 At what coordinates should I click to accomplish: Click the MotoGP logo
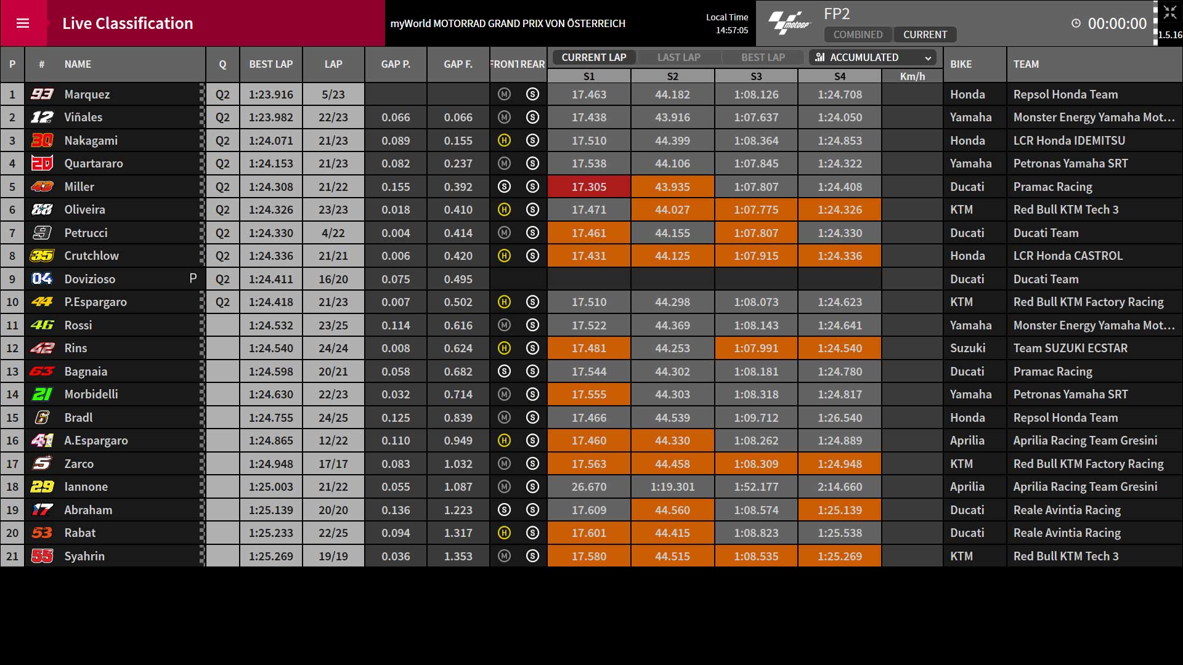(x=789, y=23)
